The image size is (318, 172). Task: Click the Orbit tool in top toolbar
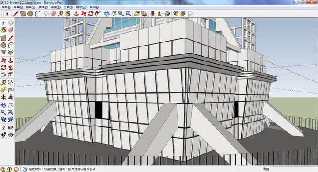click(x=106, y=14)
